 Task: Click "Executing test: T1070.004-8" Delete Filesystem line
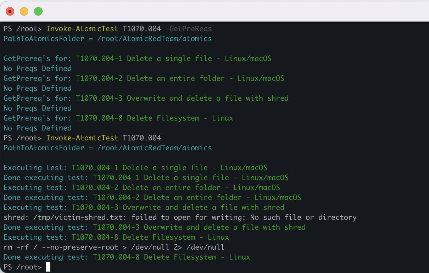116,237
